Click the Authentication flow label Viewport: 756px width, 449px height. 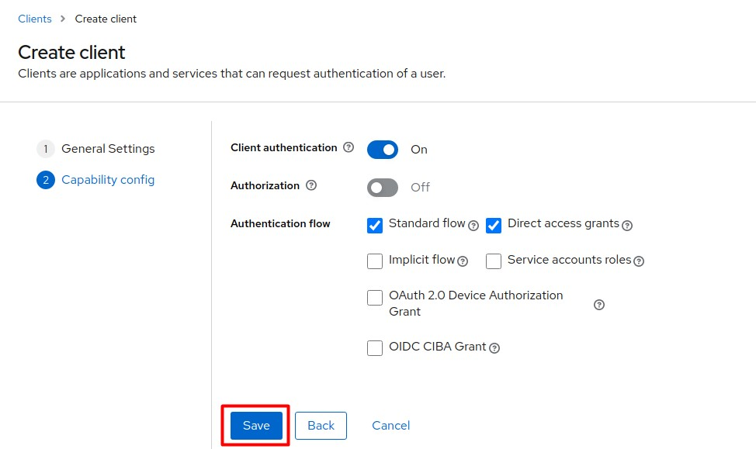[280, 223]
